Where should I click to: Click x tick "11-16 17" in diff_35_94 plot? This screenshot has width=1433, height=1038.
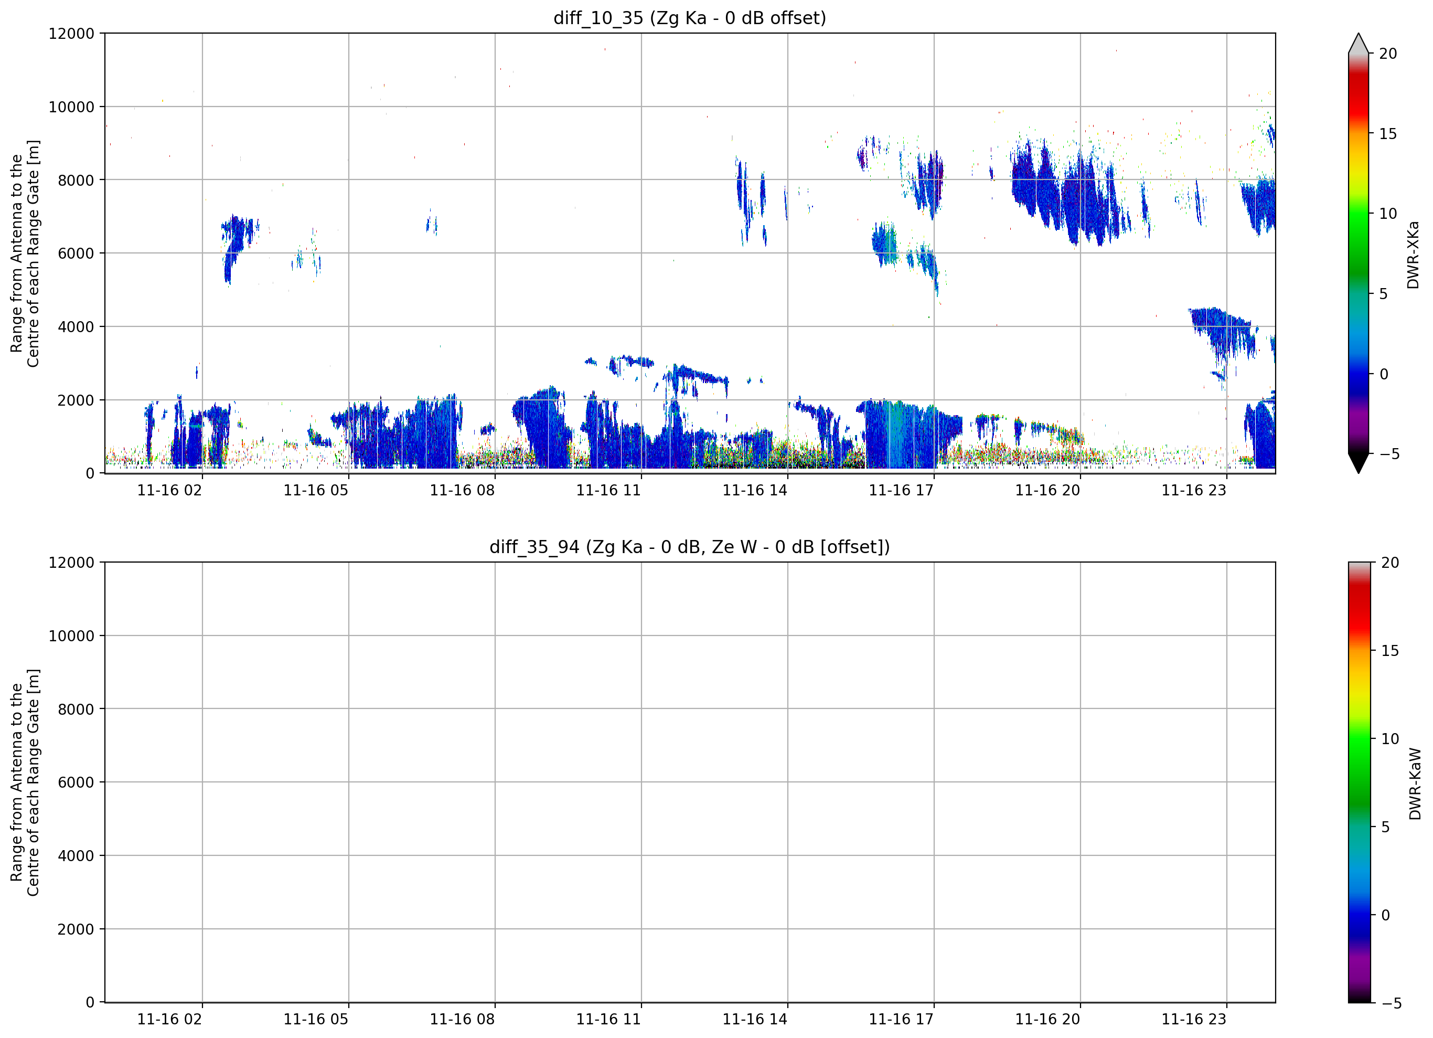(x=901, y=1020)
